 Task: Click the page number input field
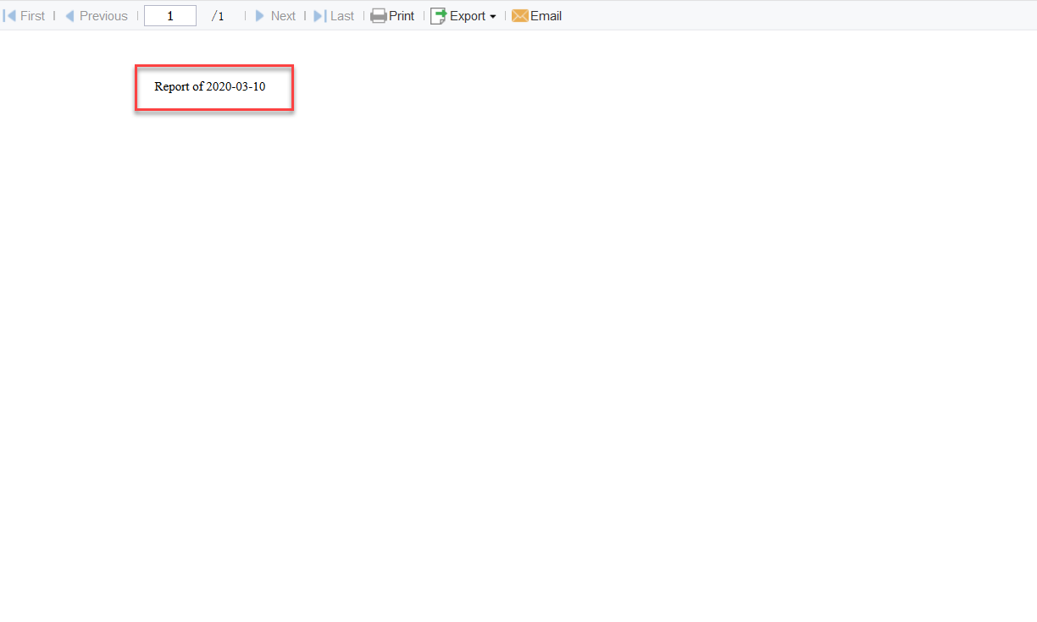pos(169,15)
